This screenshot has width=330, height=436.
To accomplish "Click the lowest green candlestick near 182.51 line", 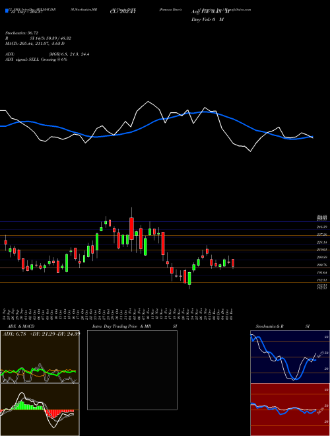I will pyautogui.click(x=189, y=278).
